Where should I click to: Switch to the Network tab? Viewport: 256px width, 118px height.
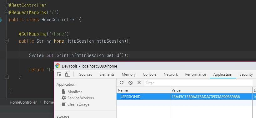point(171,74)
